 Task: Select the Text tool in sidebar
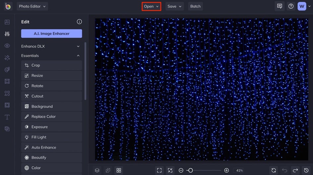point(7,117)
